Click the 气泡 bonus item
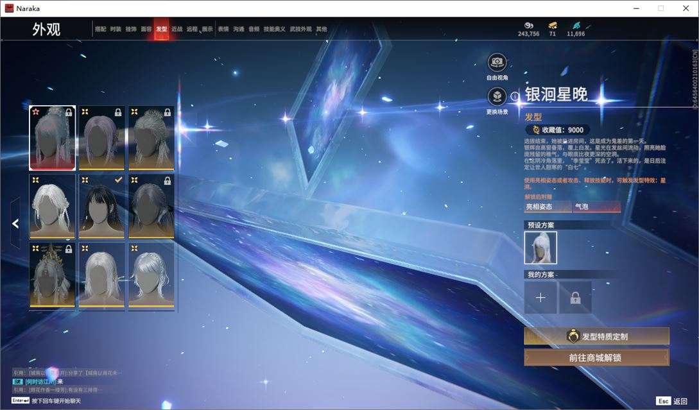The width and height of the screenshot is (699, 410). coord(597,207)
